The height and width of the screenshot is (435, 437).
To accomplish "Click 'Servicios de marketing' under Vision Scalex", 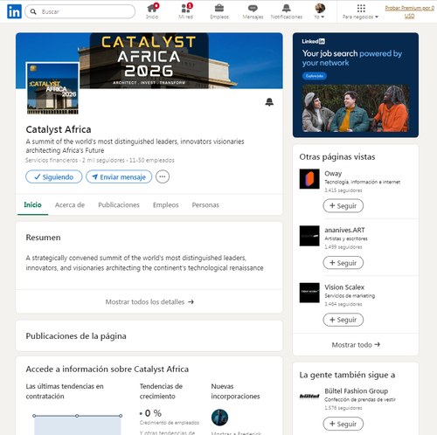I will click(350, 296).
